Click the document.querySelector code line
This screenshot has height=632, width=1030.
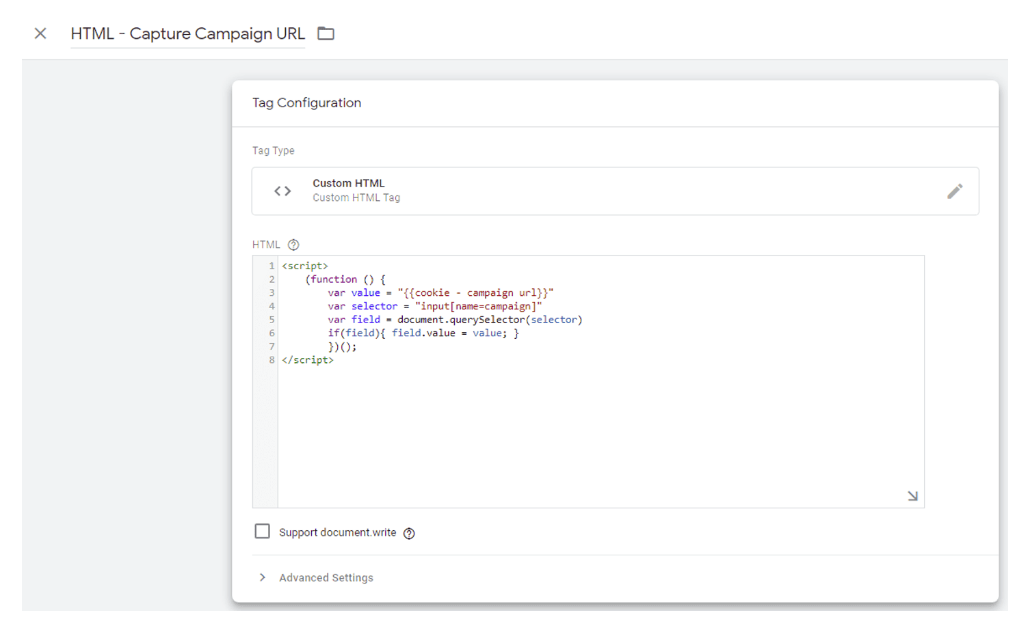(x=454, y=320)
